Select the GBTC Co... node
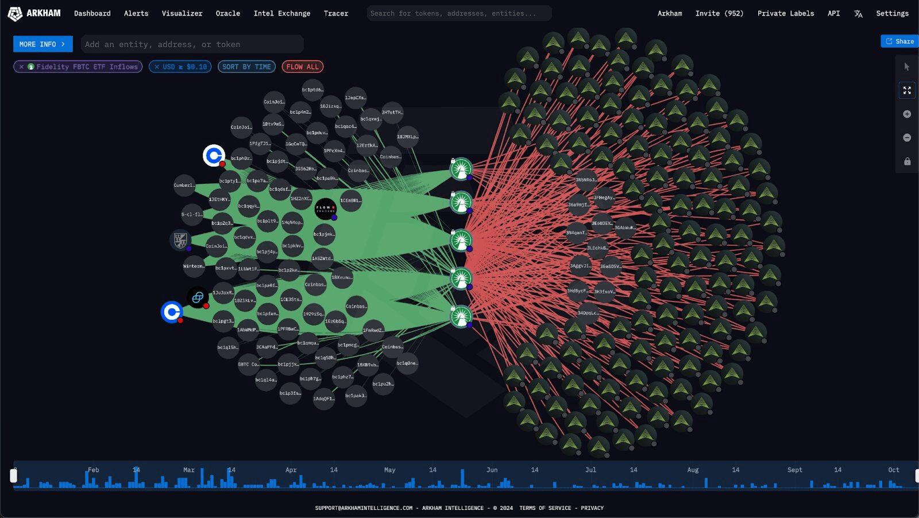 pos(249,365)
